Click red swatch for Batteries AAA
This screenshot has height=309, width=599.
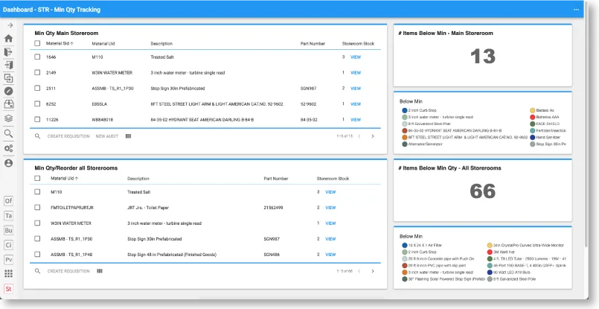[533, 117]
